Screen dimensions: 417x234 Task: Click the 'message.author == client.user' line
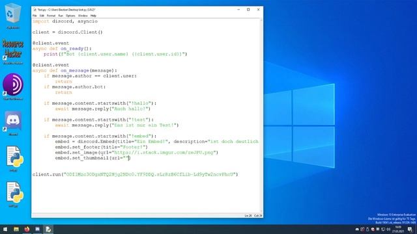90,76
